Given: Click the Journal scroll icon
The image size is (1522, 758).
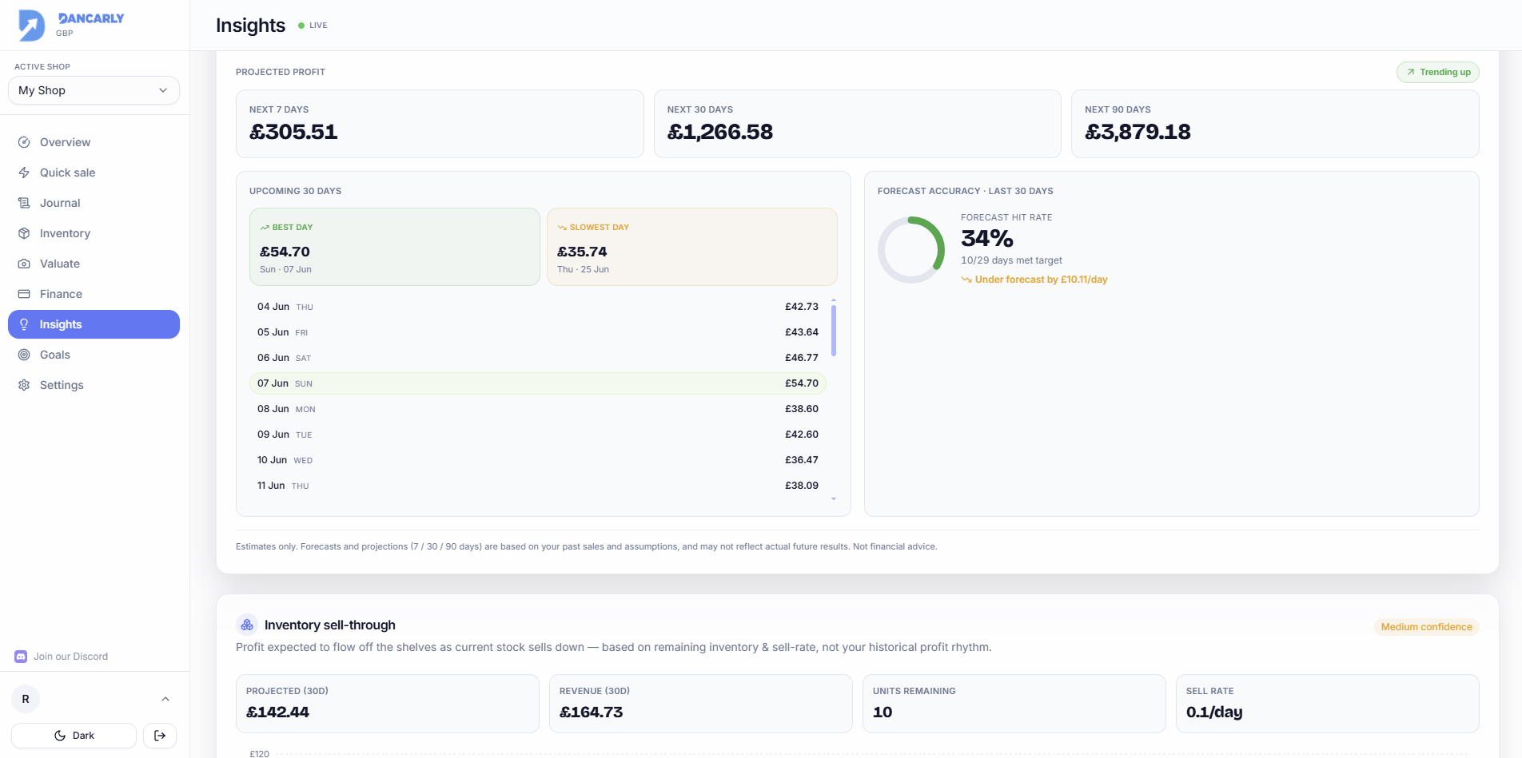Looking at the screenshot, I should tap(24, 203).
